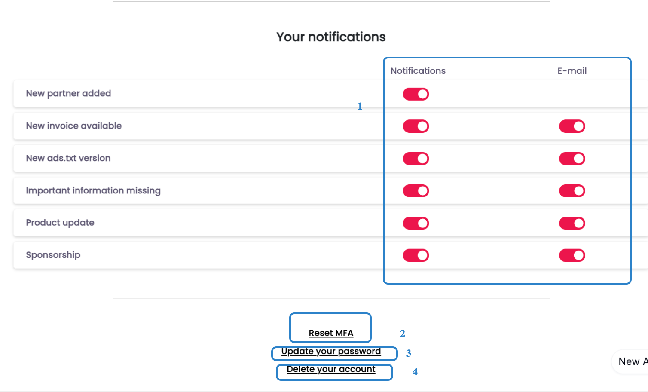Toggle Important information missing notifications switch

point(416,191)
